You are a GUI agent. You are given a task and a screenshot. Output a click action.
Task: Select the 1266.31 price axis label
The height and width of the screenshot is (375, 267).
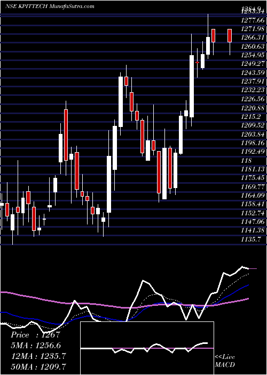(x=253, y=37)
